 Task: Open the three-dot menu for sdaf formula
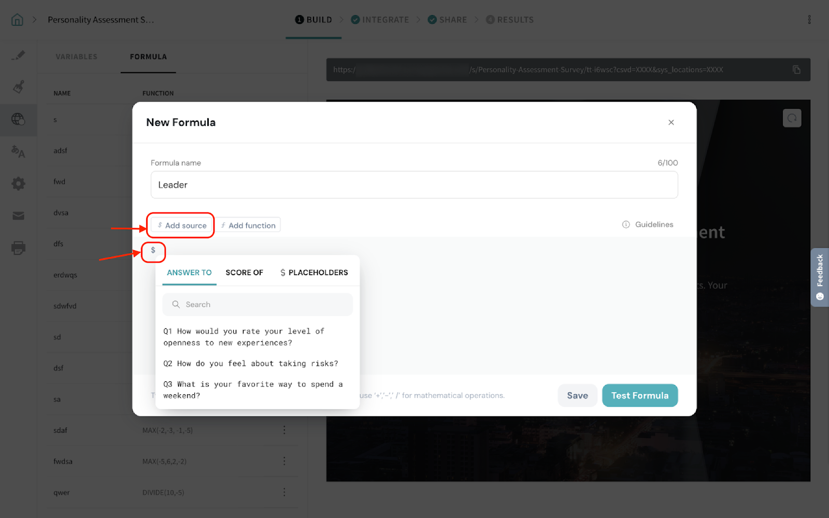tap(284, 430)
